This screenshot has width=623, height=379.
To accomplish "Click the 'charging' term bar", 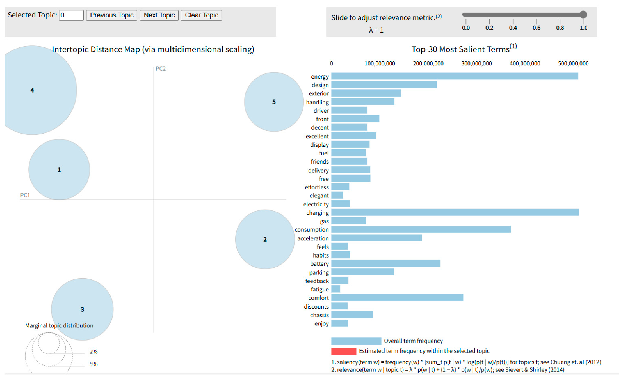I will (x=455, y=212).
